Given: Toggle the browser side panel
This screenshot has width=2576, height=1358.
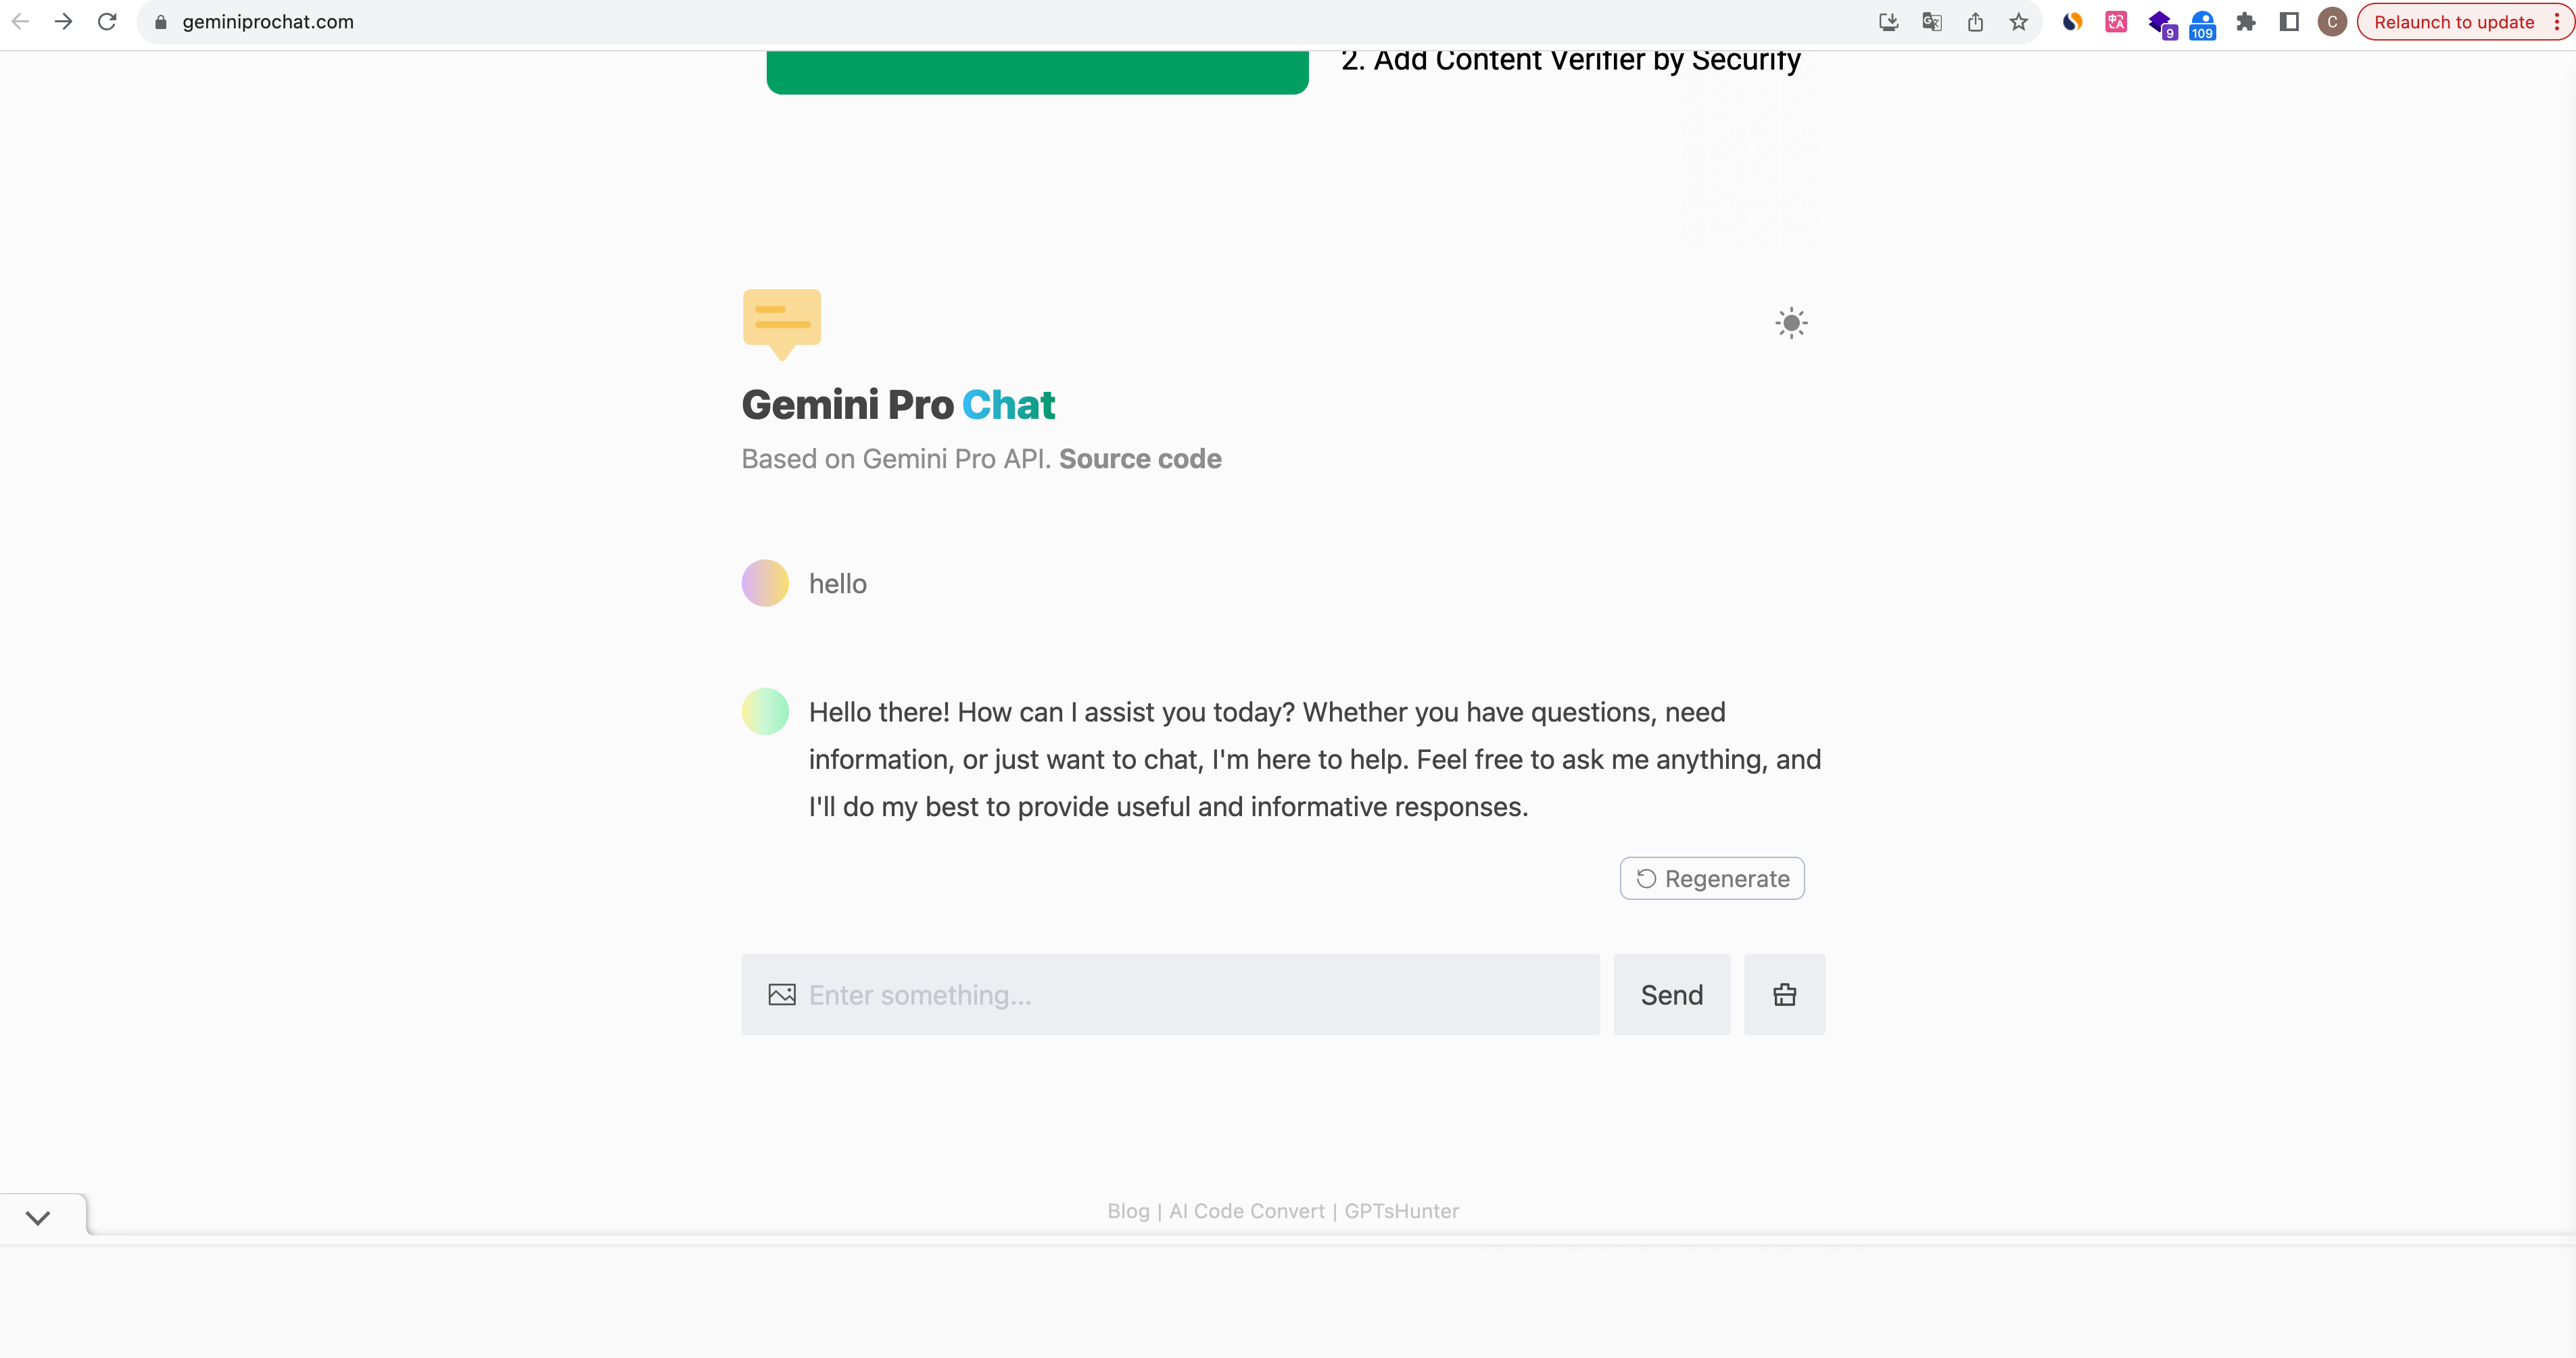Looking at the screenshot, I should pyautogui.click(x=2289, y=22).
